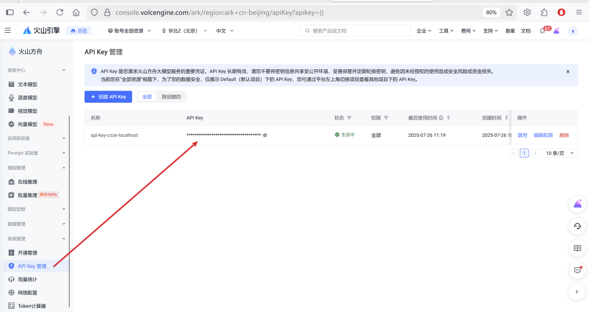Image resolution: width=589 pixels, height=312 pixels.
Task: Open the floating documentation book icon
Action: click(578, 248)
